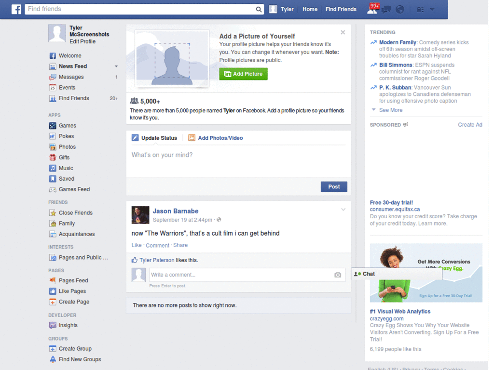This screenshot has height=370, width=494.
Task: Click the Gifts icon in sidebar
Action: [x=53, y=158]
